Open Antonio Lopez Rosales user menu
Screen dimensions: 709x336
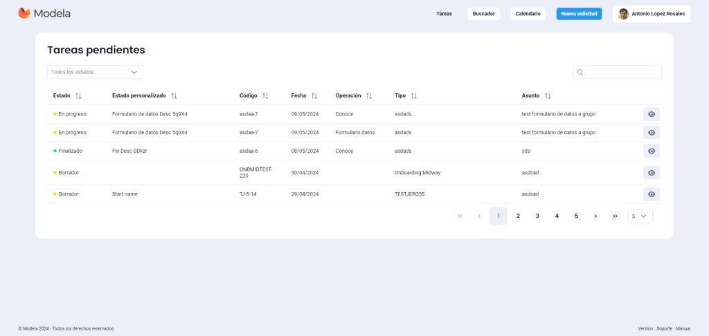[651, 14]
